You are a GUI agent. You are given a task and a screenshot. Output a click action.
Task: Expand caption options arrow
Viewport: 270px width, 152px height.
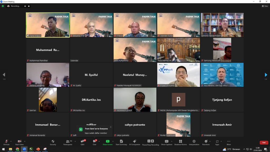[171, 141]
